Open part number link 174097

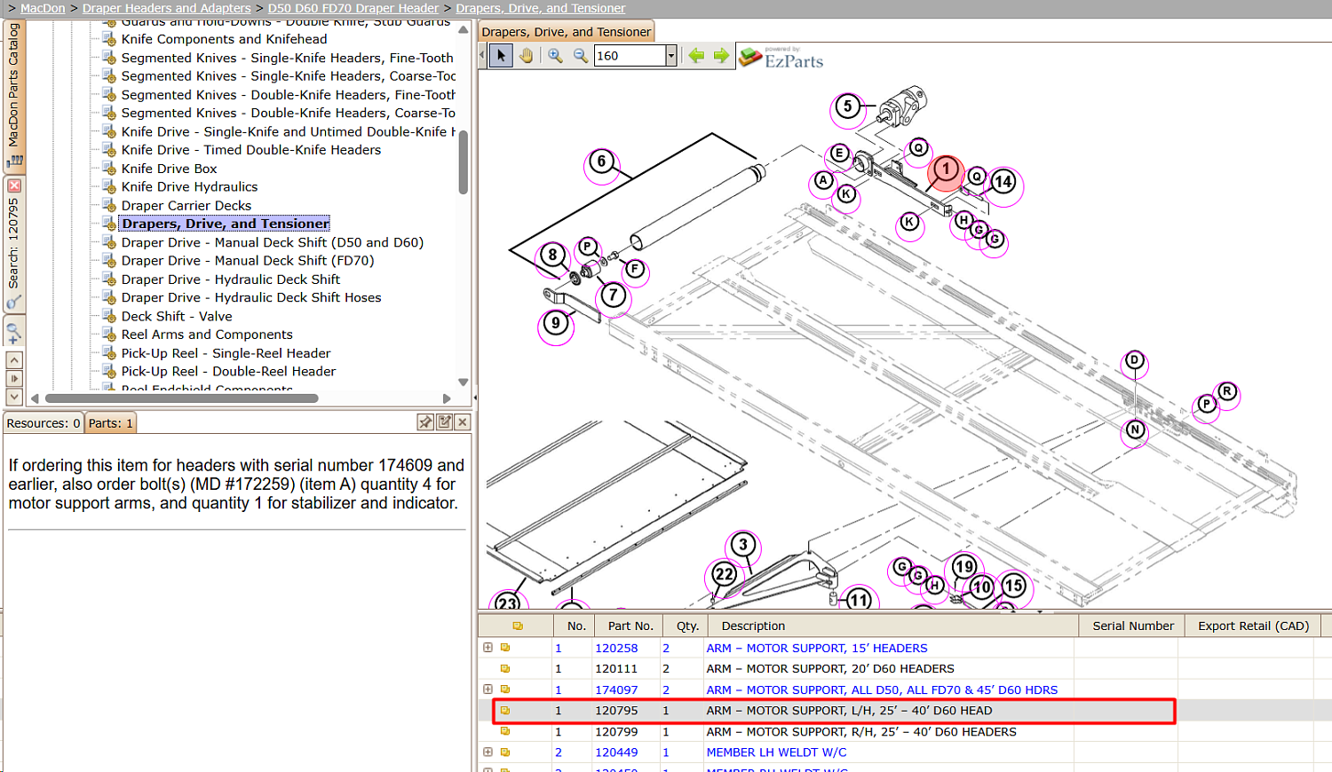[x=616, y=690]
